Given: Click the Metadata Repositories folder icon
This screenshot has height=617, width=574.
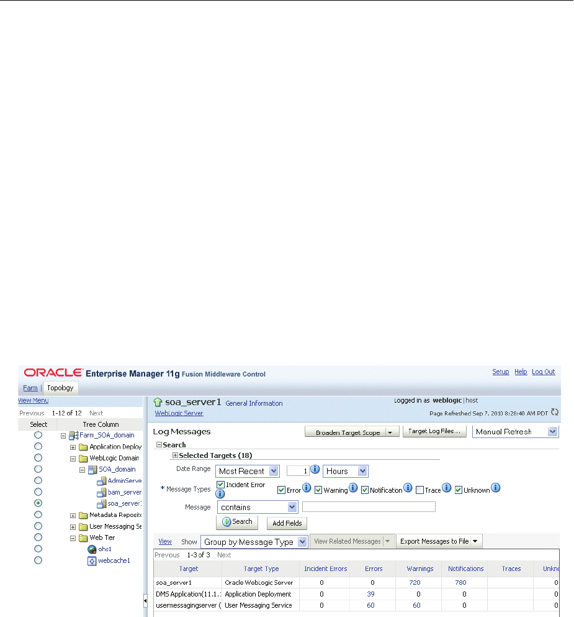Looking at the screenshot, I should tap(83, 515).
